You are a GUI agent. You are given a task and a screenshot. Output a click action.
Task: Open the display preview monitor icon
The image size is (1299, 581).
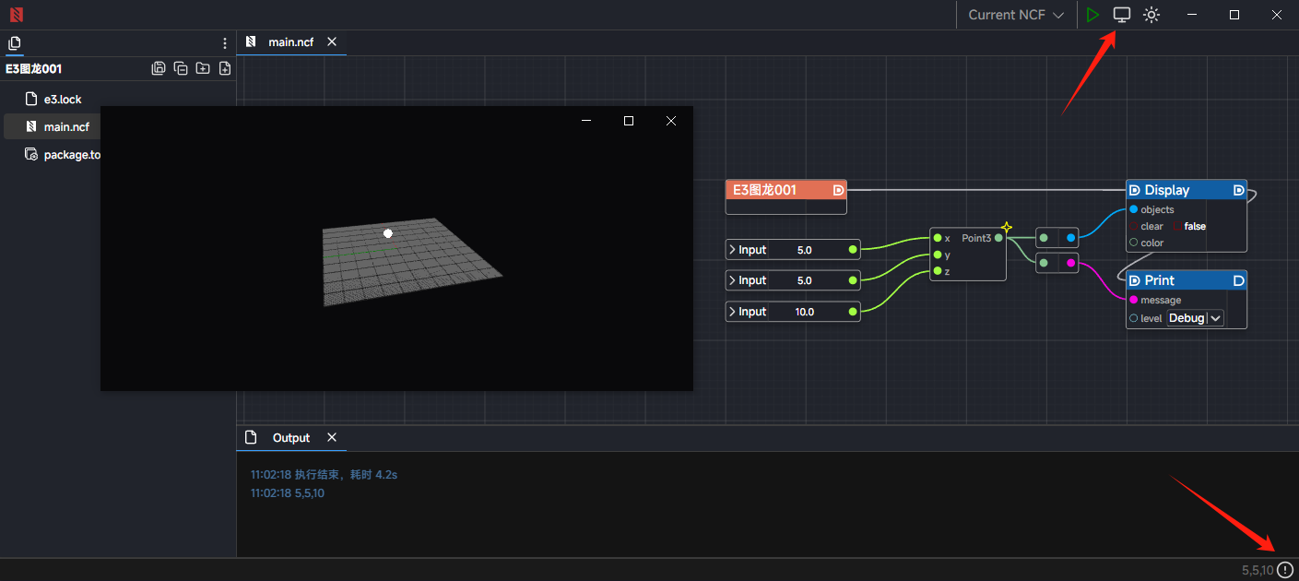[1122, 15]
